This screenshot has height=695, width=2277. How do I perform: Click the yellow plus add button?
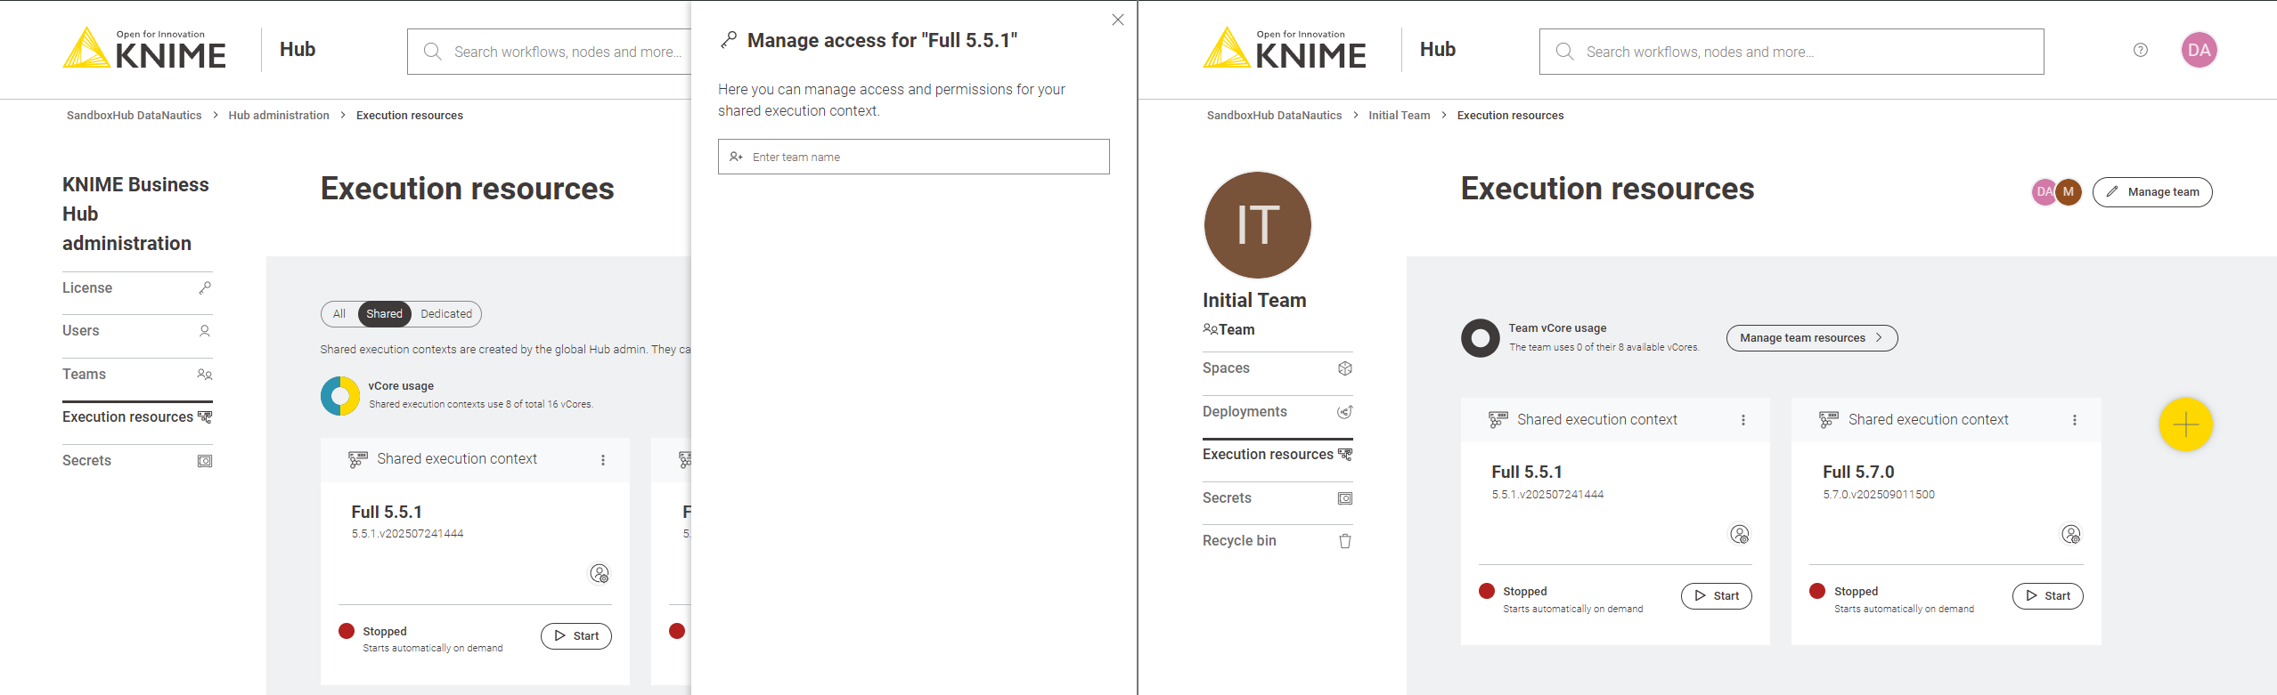coord(2185,424)
